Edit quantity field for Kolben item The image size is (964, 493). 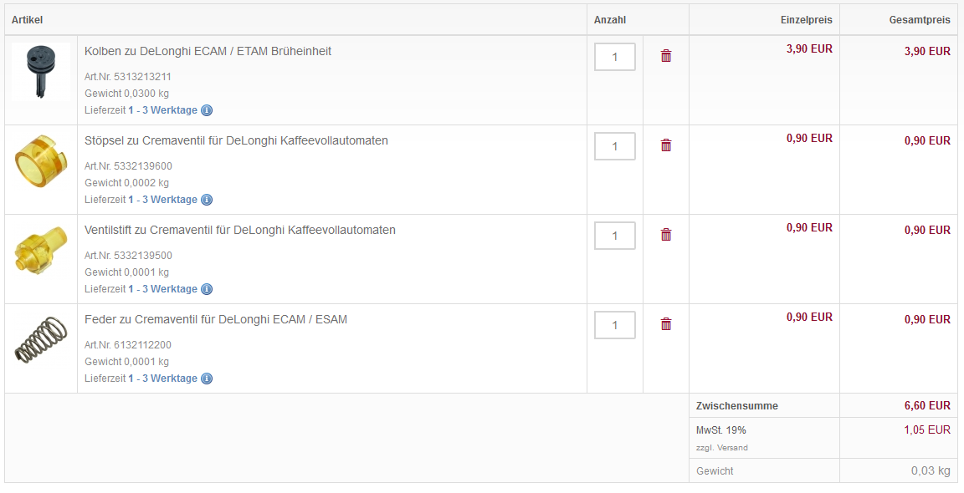(614, 57)
